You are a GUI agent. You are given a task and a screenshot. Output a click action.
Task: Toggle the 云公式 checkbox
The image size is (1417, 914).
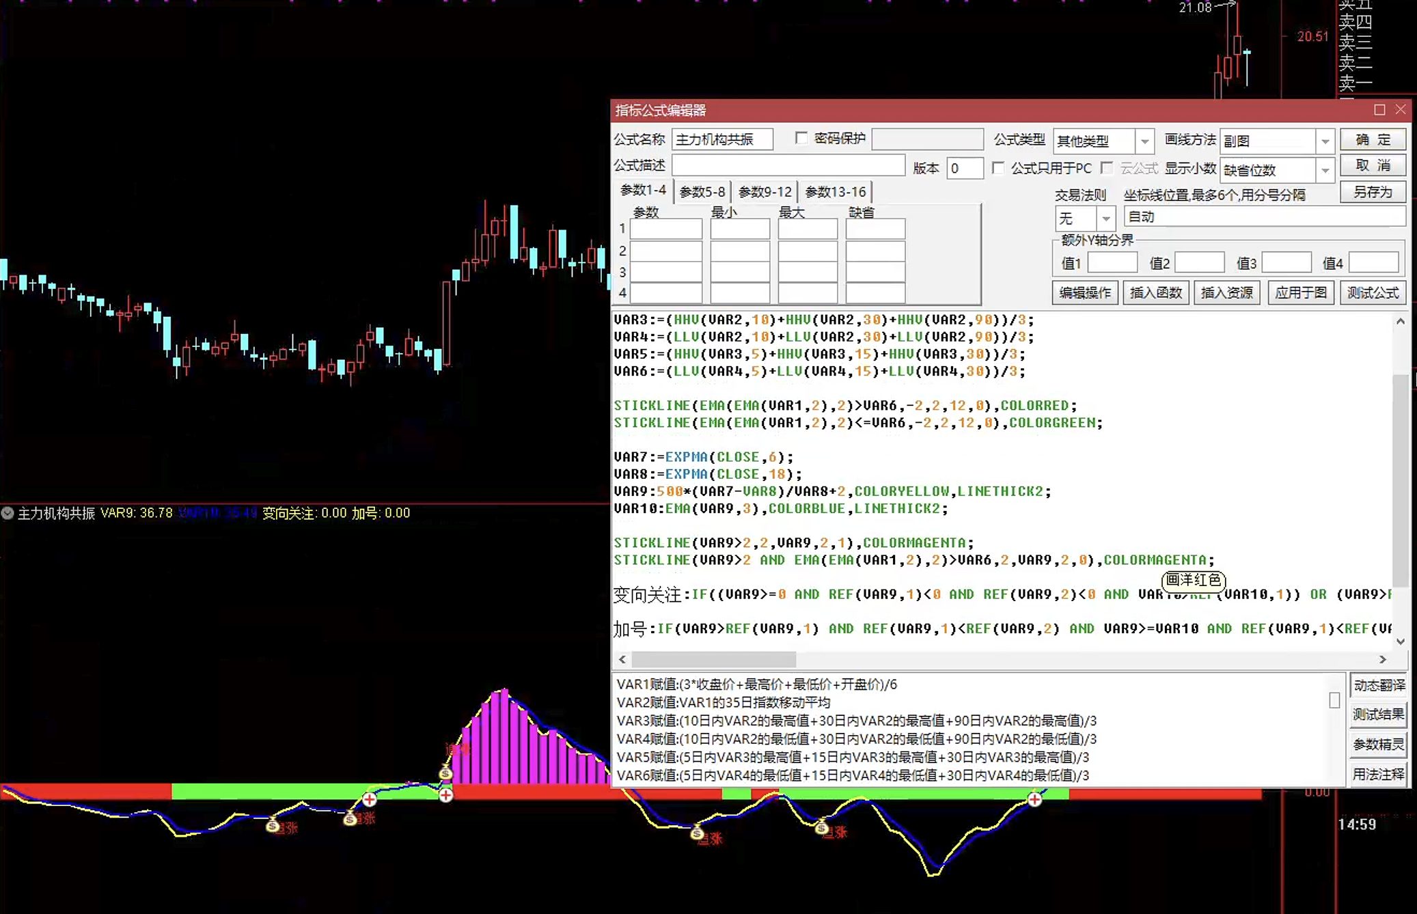tap(1107, 167)
